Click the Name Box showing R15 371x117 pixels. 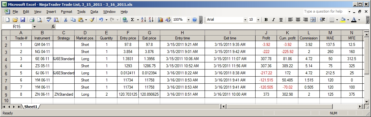(x=17, y=27)
